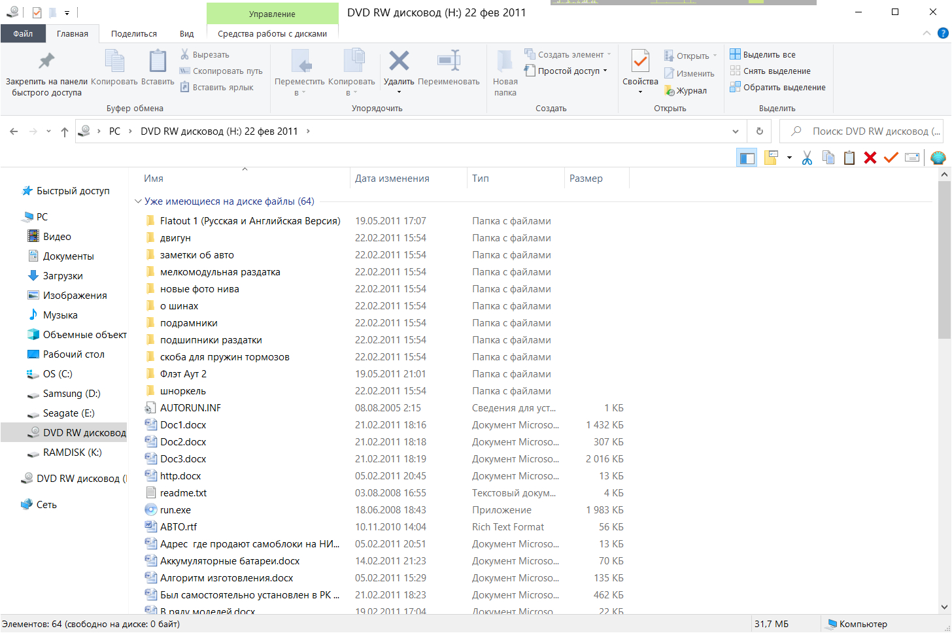Collapse the 'Уже имеющиеся на диске файлы' group
Viewport: 952px width, 633px height.
[x=138, y=201]
